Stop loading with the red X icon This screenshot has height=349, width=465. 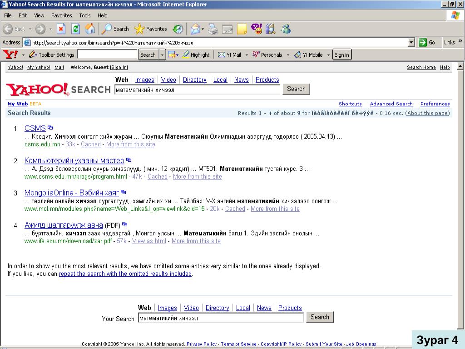pos(61,29)
